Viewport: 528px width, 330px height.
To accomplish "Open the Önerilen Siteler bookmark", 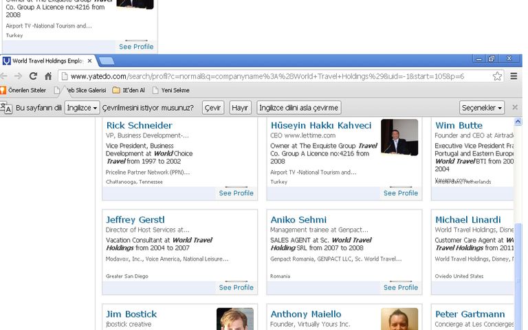I will pyautogui.click(x=23, y=90).
